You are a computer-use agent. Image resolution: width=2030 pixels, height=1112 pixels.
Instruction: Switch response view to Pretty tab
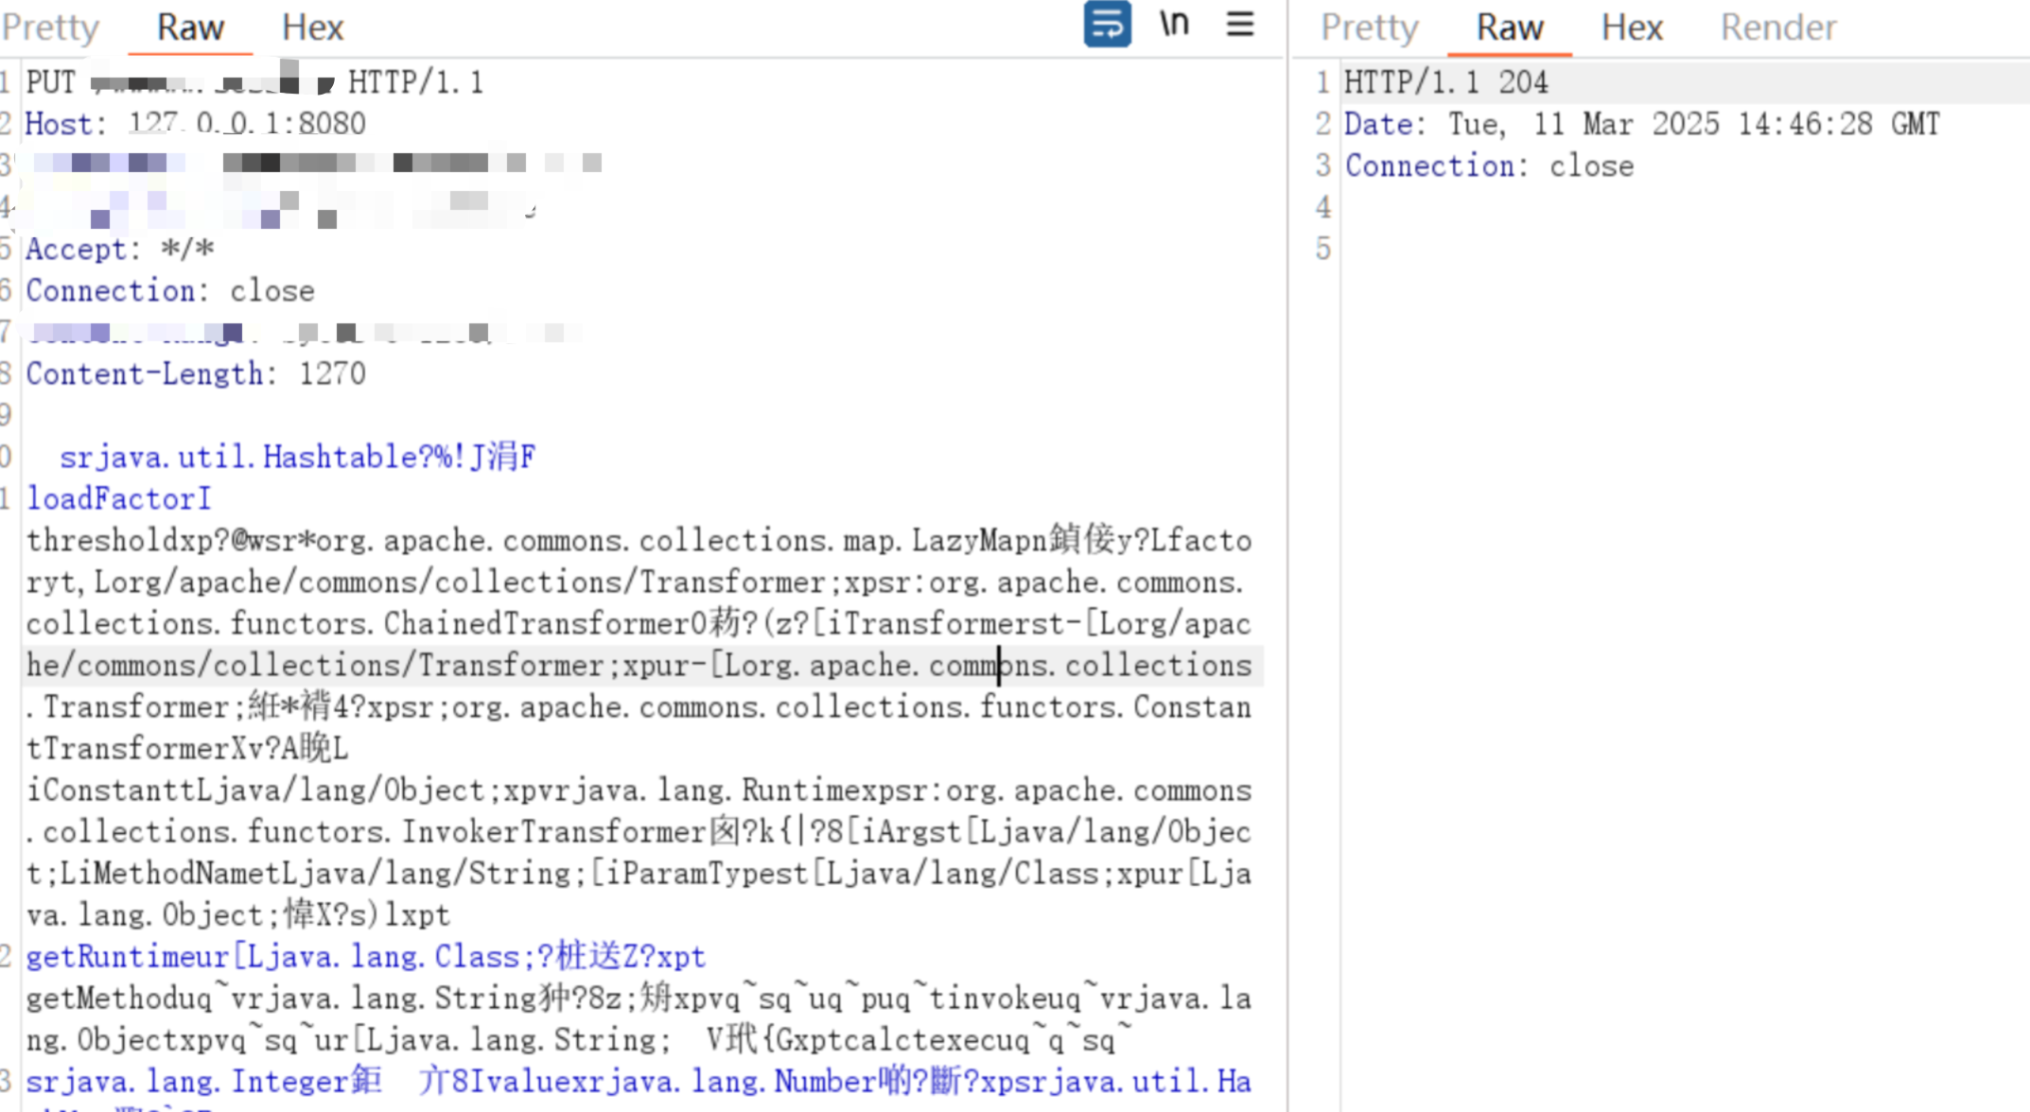coord(1369,27)
